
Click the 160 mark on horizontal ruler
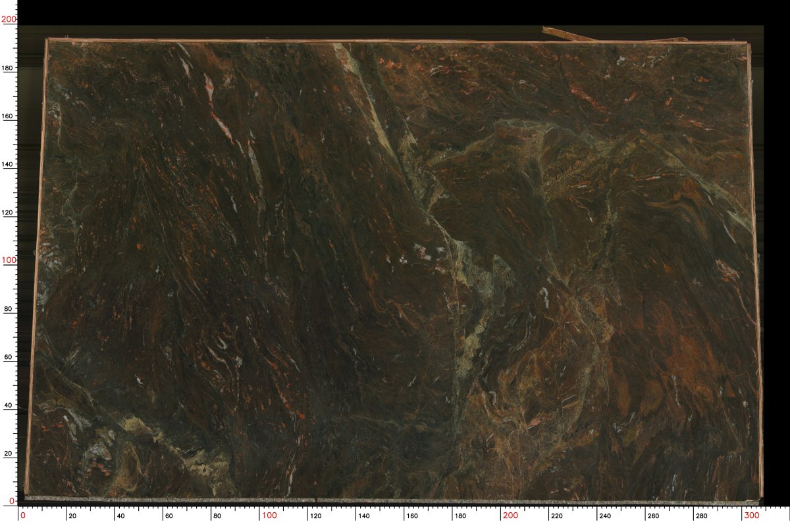(x=411, y=516)
